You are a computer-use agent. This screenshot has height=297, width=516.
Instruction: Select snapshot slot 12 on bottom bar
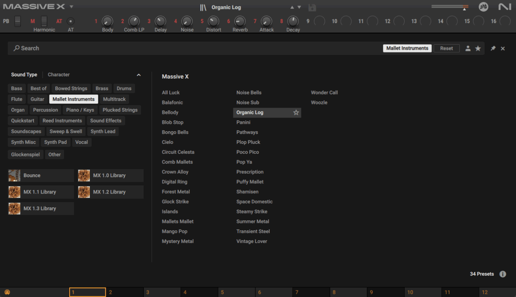click(x=498, y=292)
